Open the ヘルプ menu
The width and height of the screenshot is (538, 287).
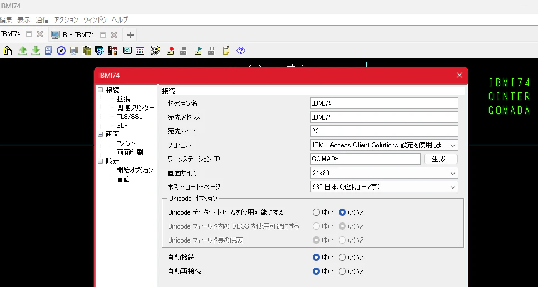[x=120, y=20]
